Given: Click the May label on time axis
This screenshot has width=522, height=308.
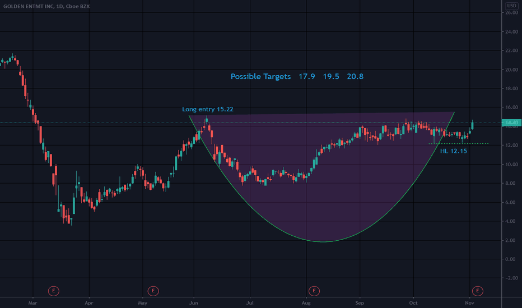Looking at the screenshot, I should click(142, 303).
